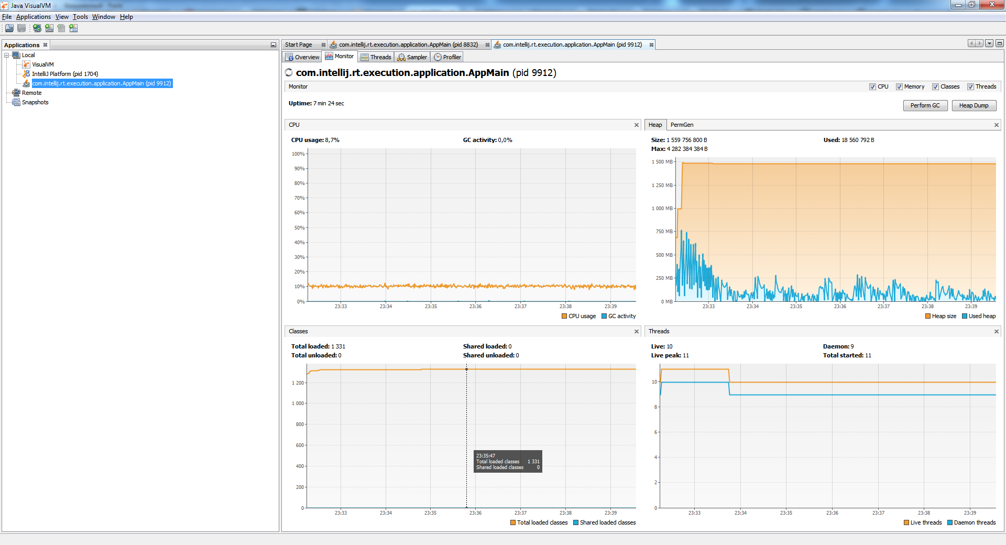
Task: Uncheck the Threads checkbox
Action: click(970, 87)
